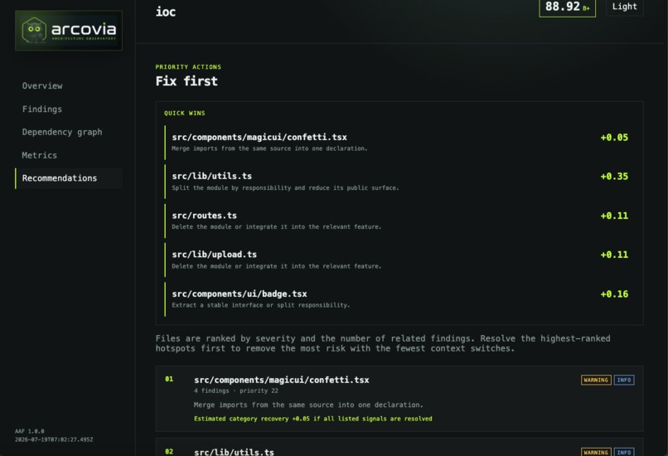Open hotspot 01 confetti.tsx card title
Image resolution: width=668 pixels, height=456 pixels.
(x=281, y=380)
